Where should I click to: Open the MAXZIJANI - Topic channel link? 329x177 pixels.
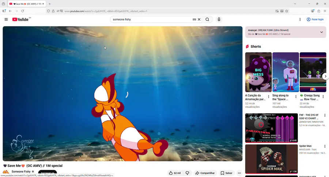click(x=308, y=150)
